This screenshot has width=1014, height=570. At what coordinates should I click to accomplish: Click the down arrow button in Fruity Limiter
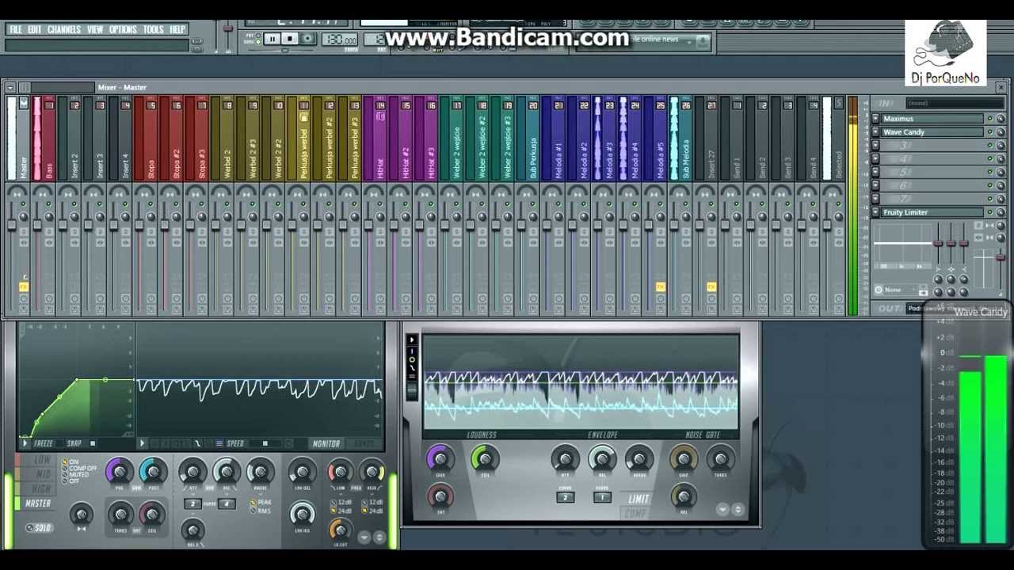(x=723, y=510)
